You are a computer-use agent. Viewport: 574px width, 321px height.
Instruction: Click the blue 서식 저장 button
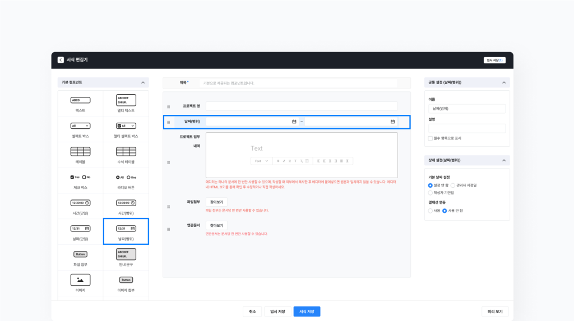(x=307, y=311)
